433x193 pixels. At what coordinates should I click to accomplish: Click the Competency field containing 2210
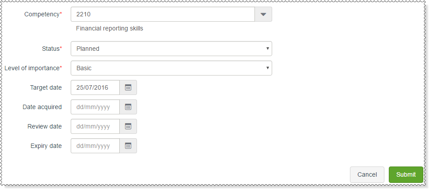click(x=163, y=14)
